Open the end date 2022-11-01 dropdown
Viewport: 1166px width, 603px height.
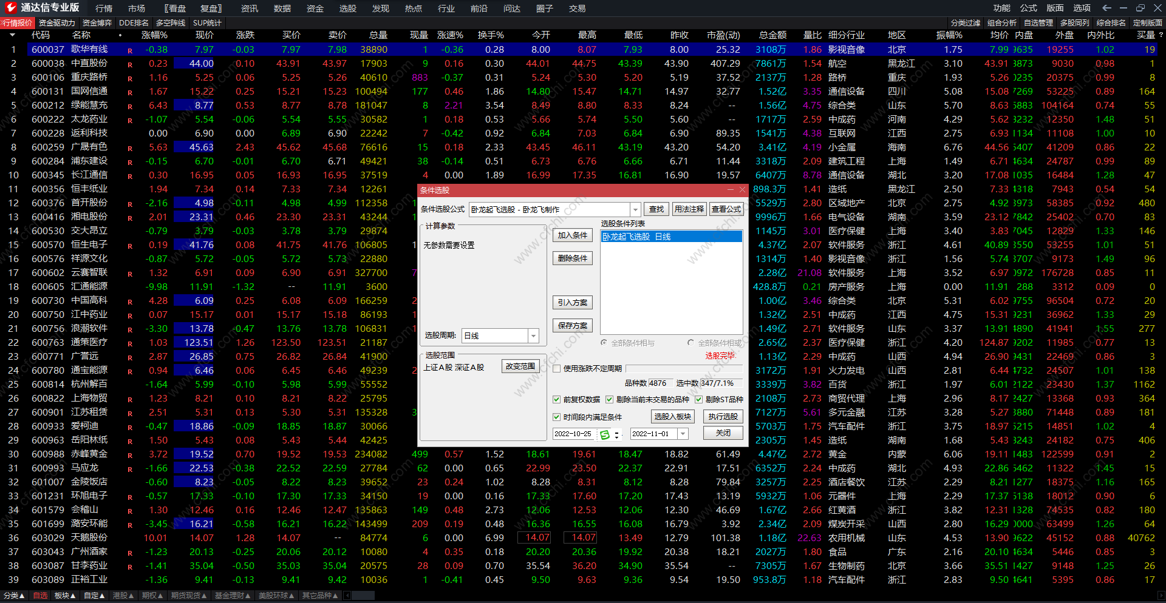(x=683, y=434)
